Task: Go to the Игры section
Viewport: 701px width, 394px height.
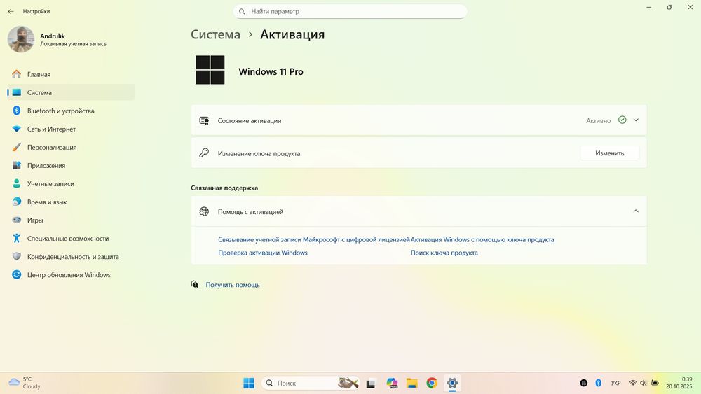Action: pyautogui.click(x=71, y=220)
